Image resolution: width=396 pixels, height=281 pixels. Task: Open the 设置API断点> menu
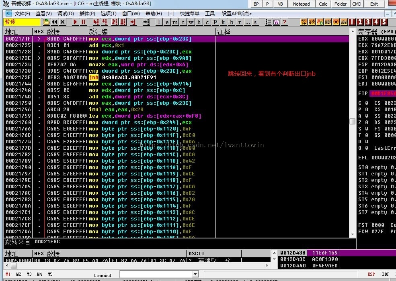click(237, 13)
